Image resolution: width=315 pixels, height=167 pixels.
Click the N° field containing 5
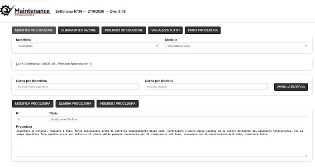(33, 119)
